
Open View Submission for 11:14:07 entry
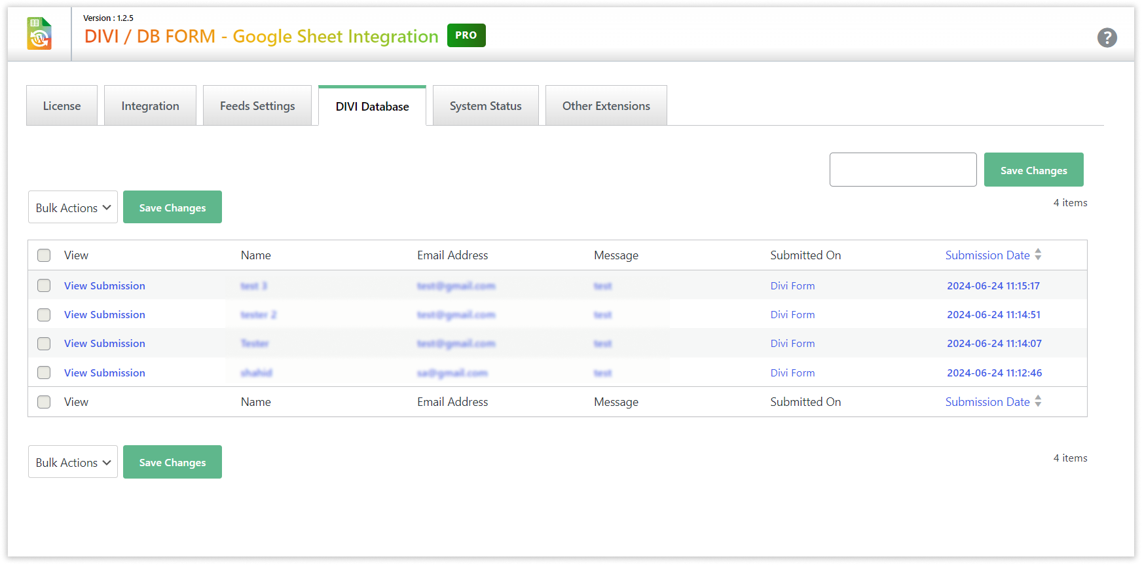[x=105, y=344]
